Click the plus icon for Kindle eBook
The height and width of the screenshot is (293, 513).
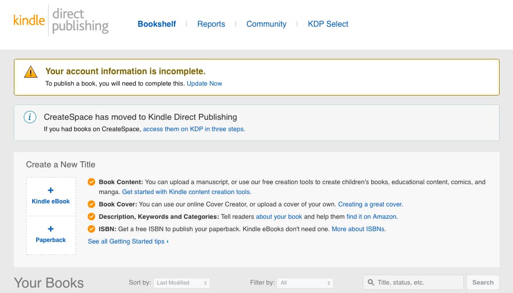point(51,191)
